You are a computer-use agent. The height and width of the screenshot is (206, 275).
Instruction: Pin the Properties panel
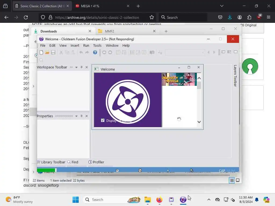81,116
